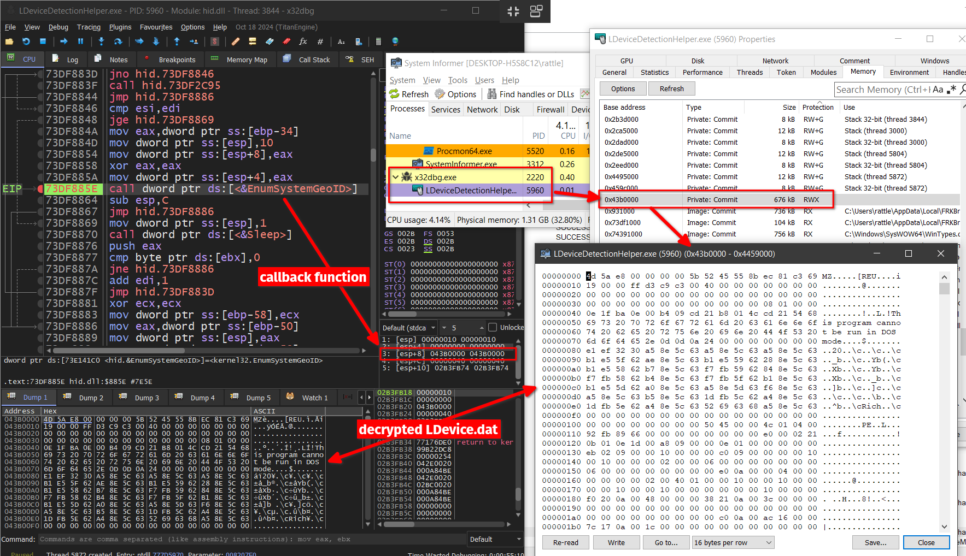Select the Procmon64.exe process row
Viewport: 966px width, 556px height.
(488, 151)
